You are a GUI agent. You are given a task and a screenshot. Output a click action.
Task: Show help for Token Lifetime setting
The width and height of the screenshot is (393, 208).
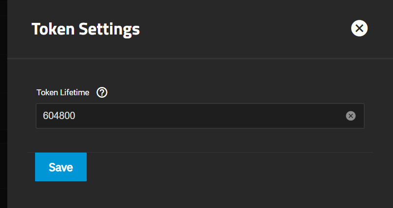[102, 92]
